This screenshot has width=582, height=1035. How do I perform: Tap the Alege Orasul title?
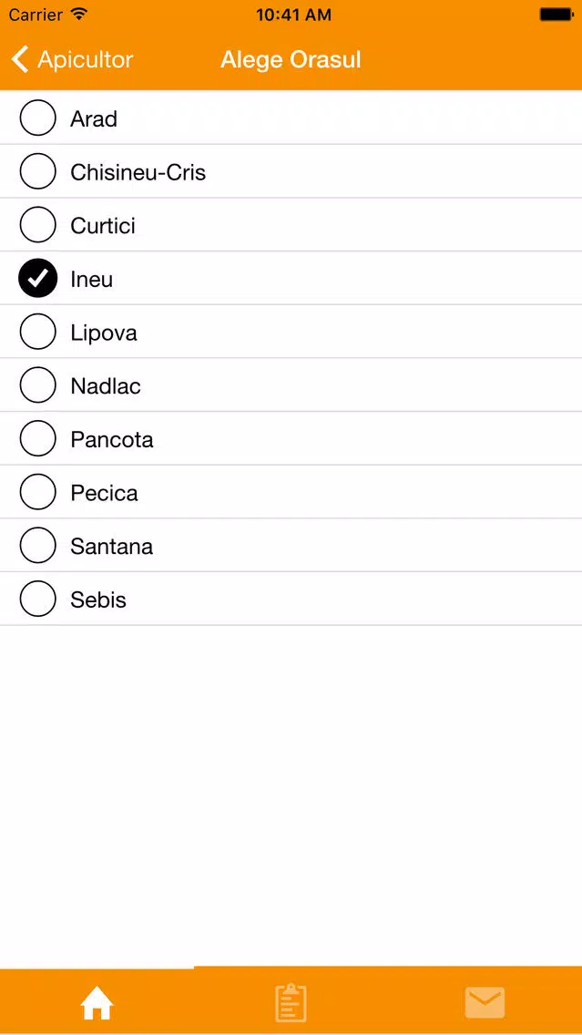(x=291, y=60)
